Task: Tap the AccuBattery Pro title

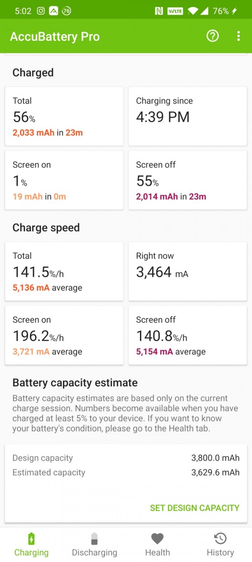Action: click(x=55, y=36)
